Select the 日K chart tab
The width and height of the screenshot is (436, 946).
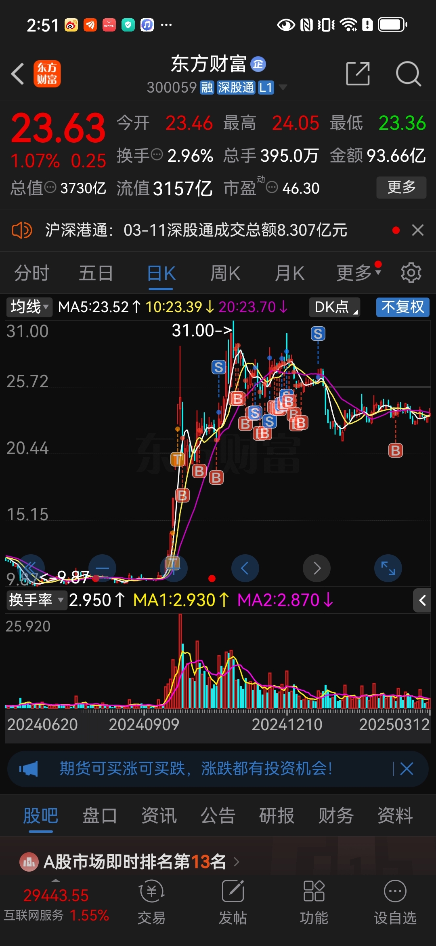(x=161, y=273)
